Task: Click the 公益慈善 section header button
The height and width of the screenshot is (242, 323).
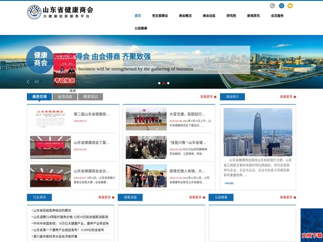Action: (x=221, y=197)
